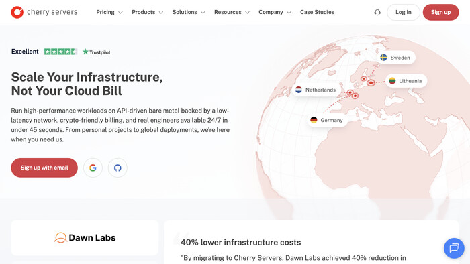Click the Lithuania flag icon
Image resolution: width=470 pixels, height=264 pixels.
392,80
